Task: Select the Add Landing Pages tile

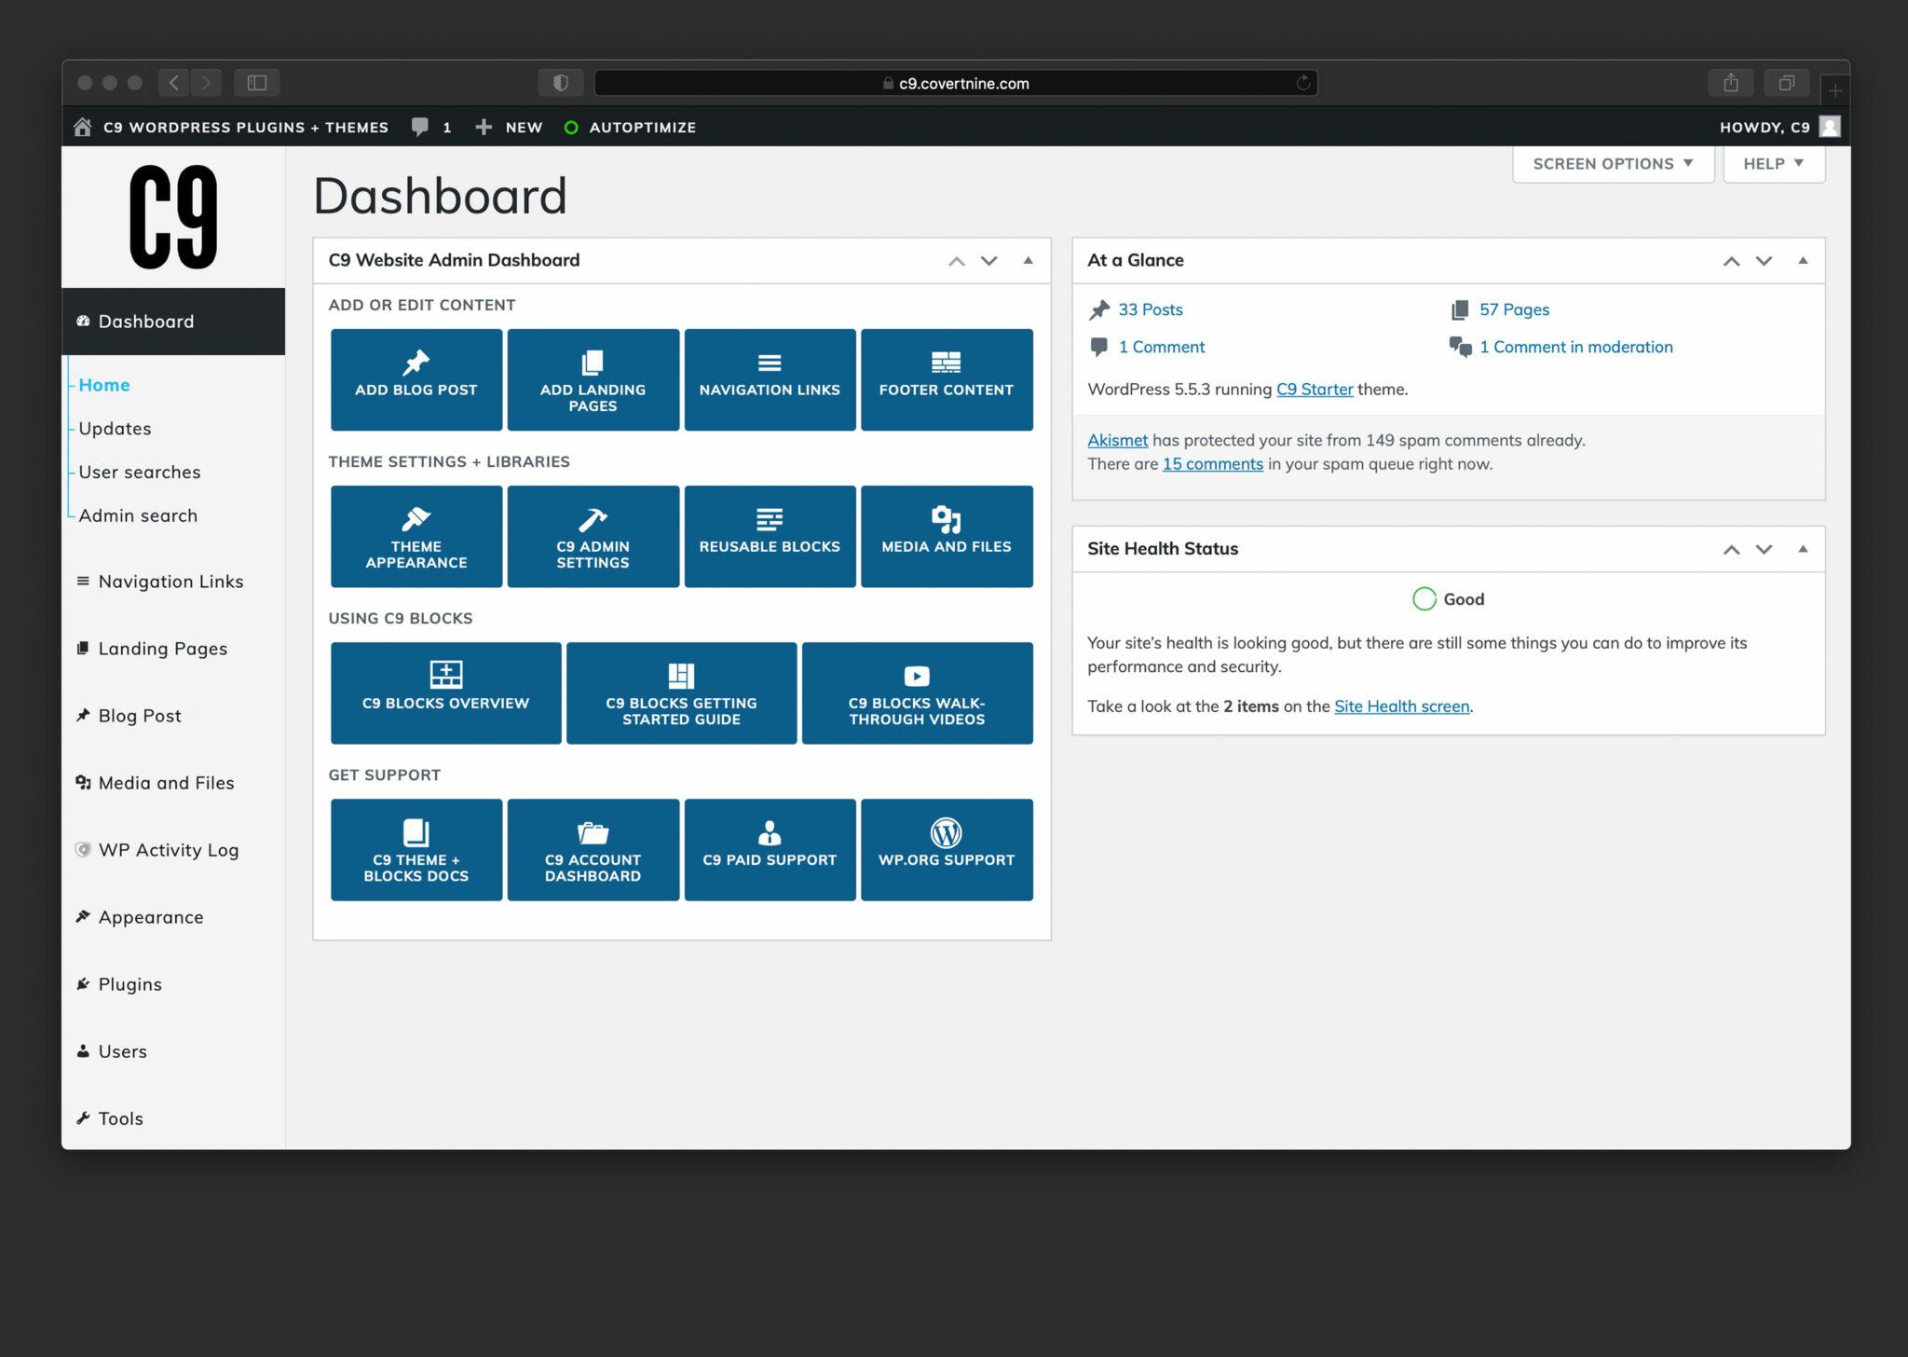Action: click(x=593, y=378)
